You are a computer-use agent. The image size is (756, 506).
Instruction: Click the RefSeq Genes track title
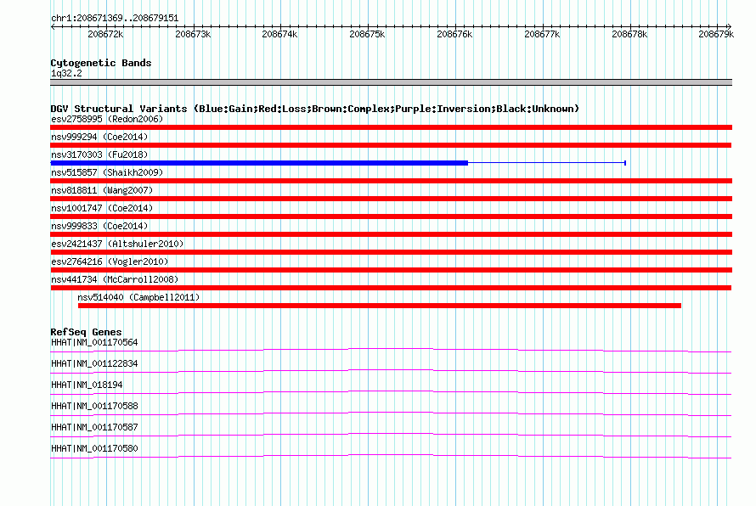pos(86,332)
